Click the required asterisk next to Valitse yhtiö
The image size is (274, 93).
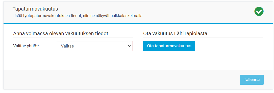[38, 45]
